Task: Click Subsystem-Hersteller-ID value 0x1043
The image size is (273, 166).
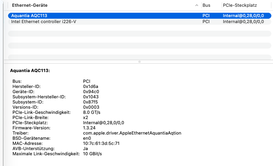Action: [x=91, y=97]
